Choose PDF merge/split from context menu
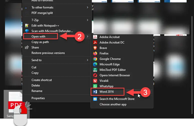Viewport: 194px width, 126px height. click(57, 13)
